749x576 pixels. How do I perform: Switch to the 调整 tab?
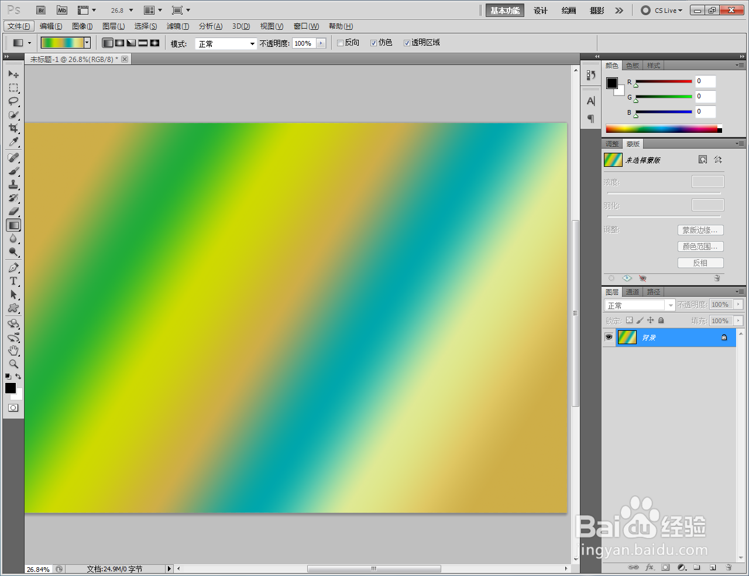pyautogui.click(x=612, y=144)
